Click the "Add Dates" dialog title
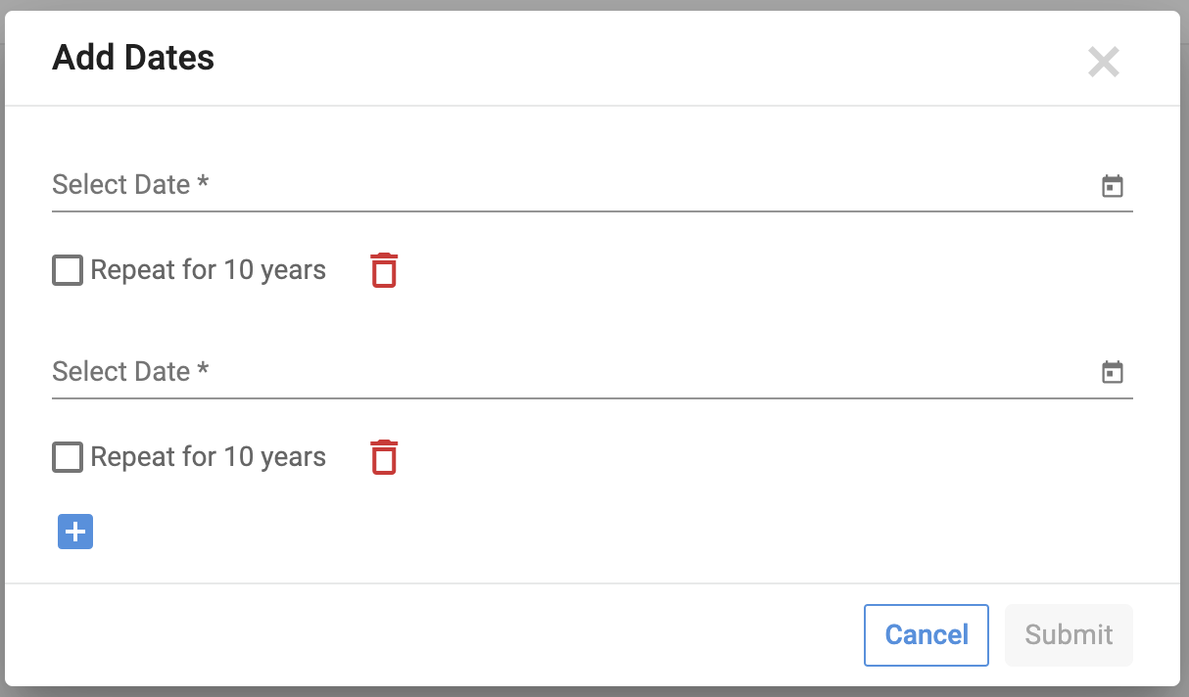The height and width of the screenshot is (697, 1189). pyautogui.click(x=133, y=58)
